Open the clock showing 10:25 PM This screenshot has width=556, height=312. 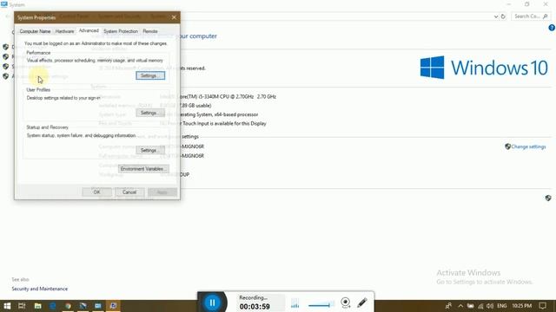pos(521,306)
